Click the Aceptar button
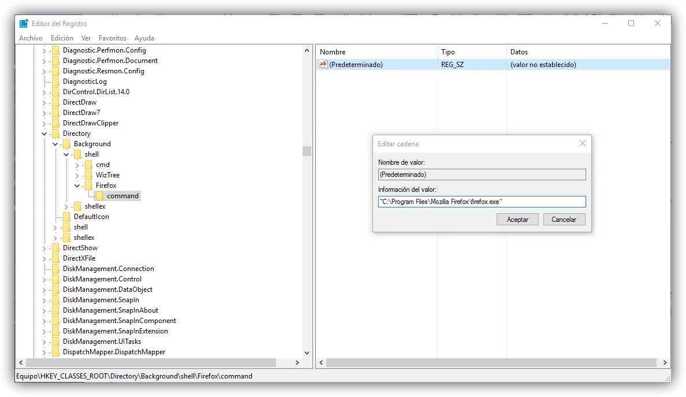686x397 pixels. 517,219
